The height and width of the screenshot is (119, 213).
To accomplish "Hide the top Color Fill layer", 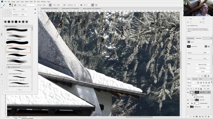I will [x=188, y=92].
